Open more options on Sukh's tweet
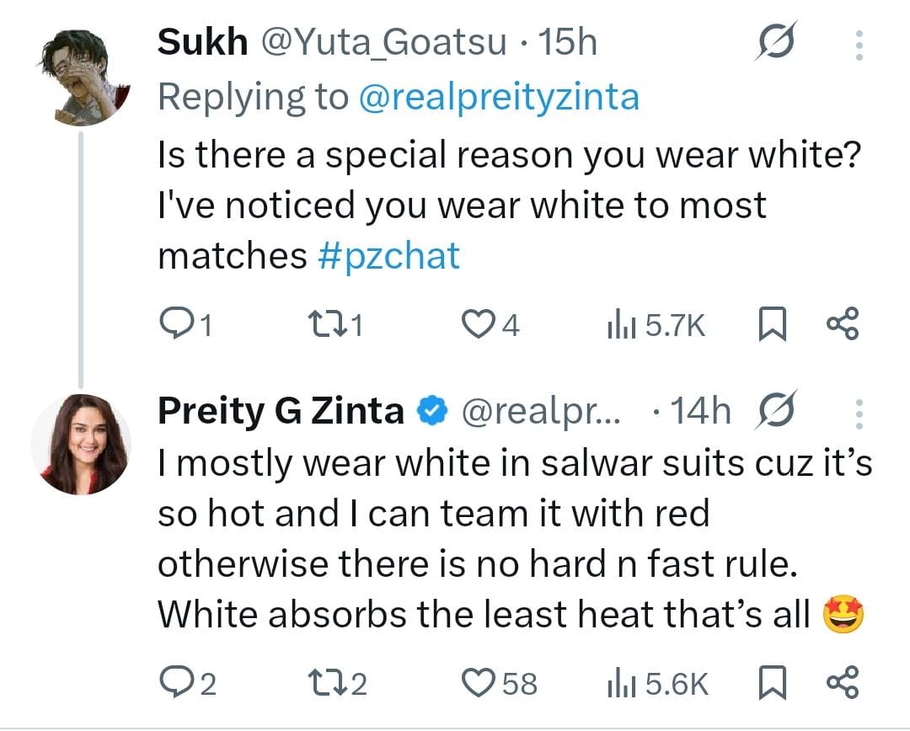Screen dimensions: 910x731 pyautogui.click(x=859, y=45)
